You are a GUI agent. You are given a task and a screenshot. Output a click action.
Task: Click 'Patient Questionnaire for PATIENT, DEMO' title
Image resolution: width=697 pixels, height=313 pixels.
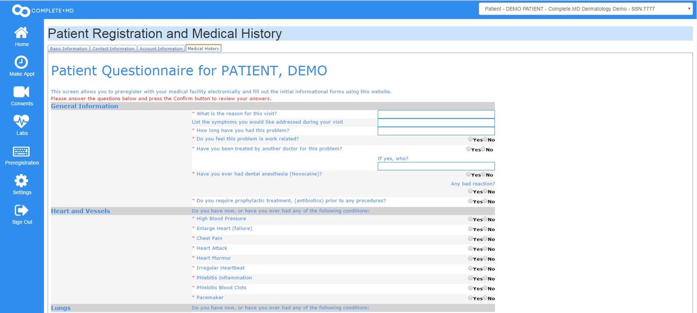tap(189, 71)
